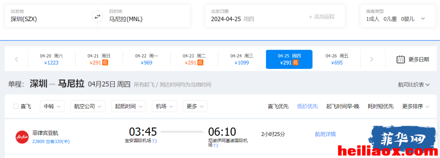Click 宝安国际机场 T3 airport text
This screenshot has width=440, height=158.
(x=141, y=141)
